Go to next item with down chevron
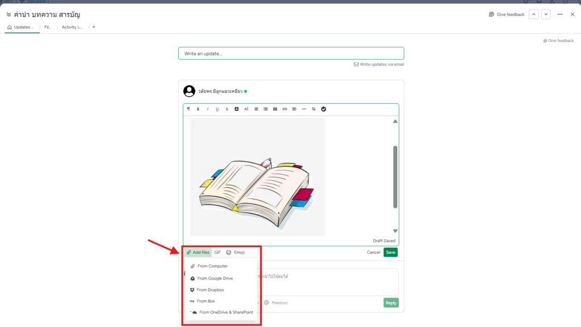581x327 pixels. 546,14
